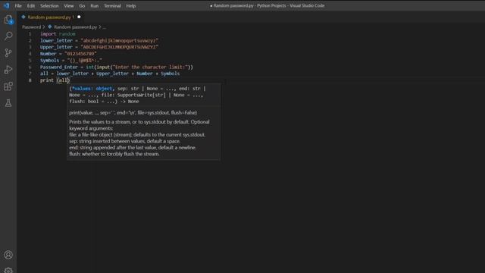485x273 pixels.
Task: Open the Source Control view icon
Action: coord(8,52)
